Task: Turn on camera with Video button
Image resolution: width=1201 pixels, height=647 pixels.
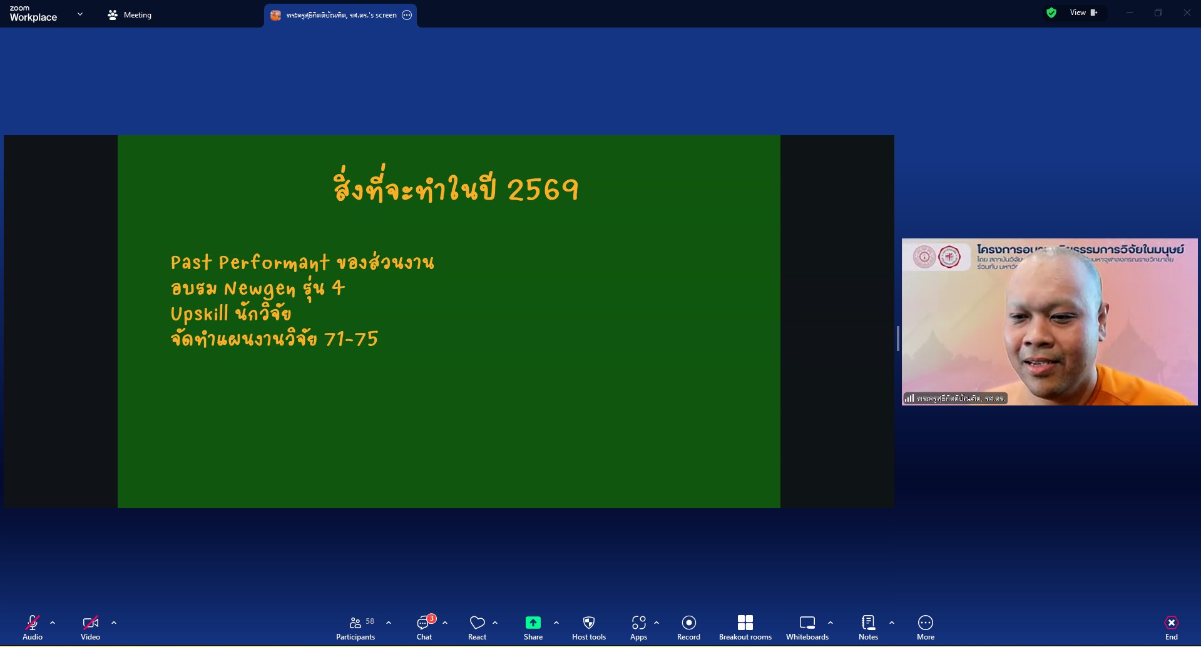Action: pyautogui.click(x=90, y=627)
